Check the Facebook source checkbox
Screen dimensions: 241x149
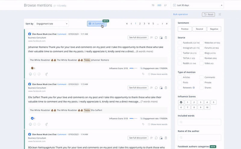[x=180, y=43]
